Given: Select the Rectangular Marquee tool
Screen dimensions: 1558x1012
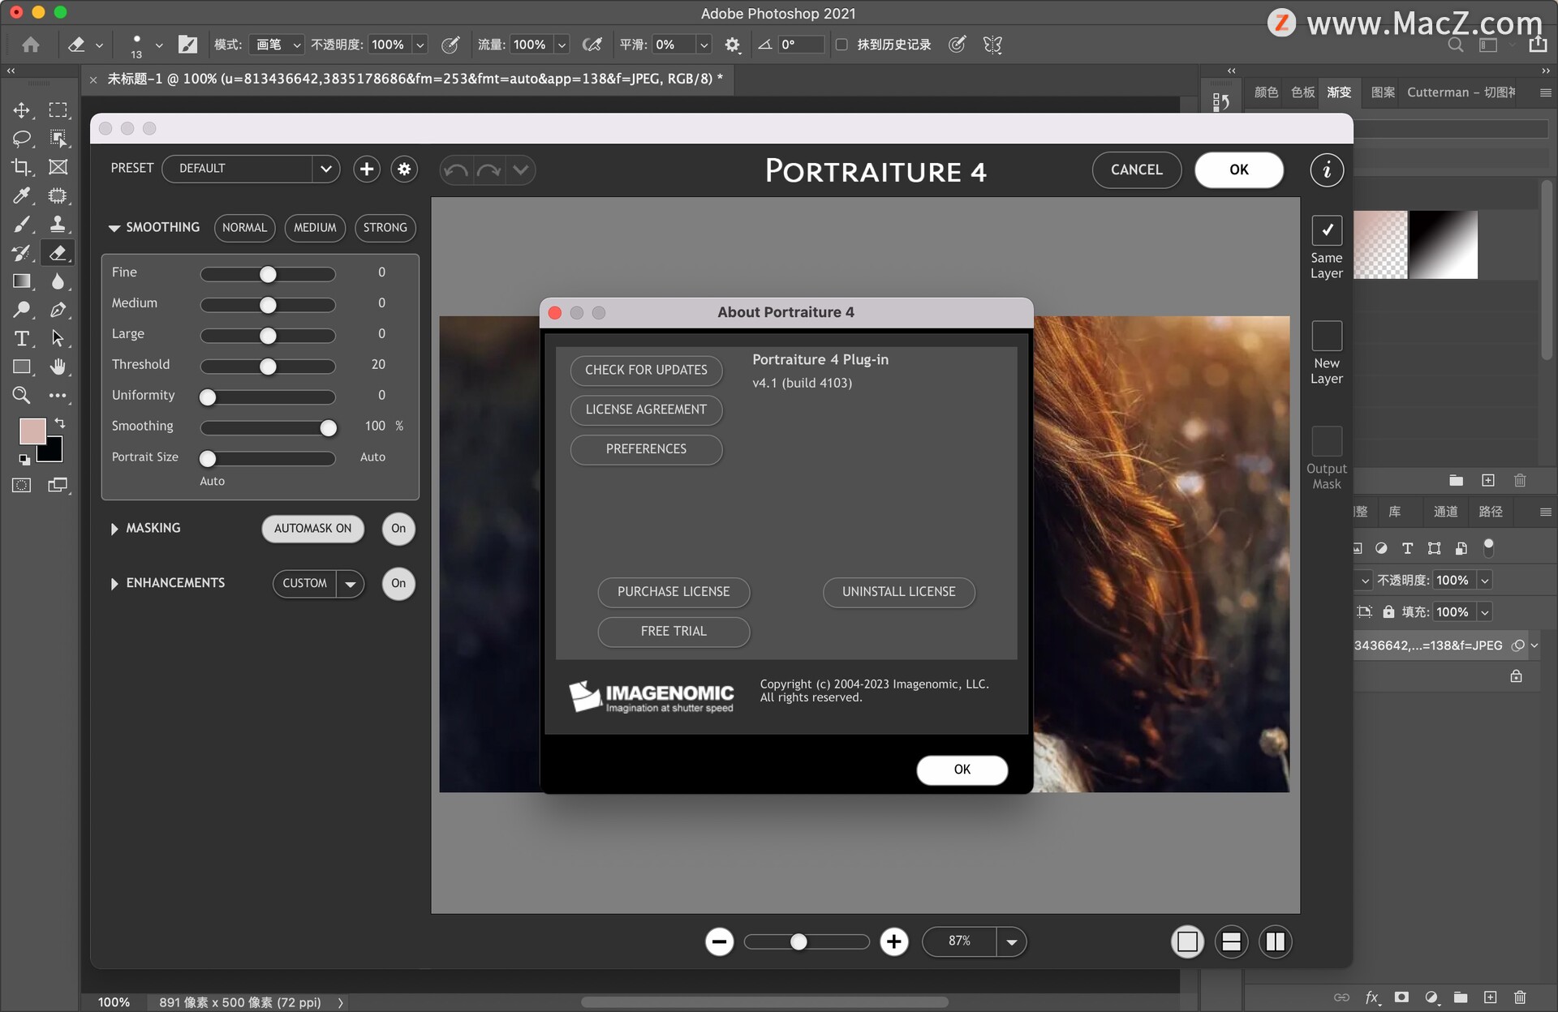Looking at the screenshot, I should pyautogui.click(x=58, y=110).
